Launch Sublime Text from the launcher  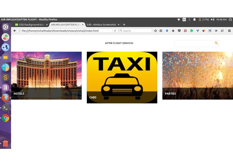(x=5, y=78)
